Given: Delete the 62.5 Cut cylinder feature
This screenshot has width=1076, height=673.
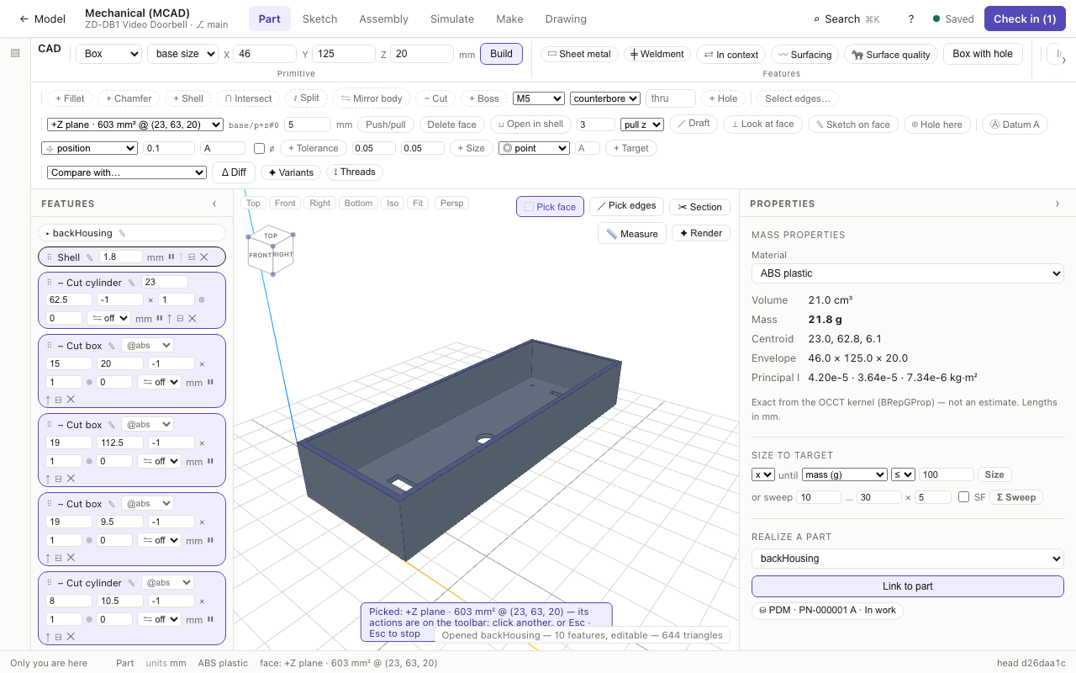Looking at the screenshot, I should coord(193,319).
